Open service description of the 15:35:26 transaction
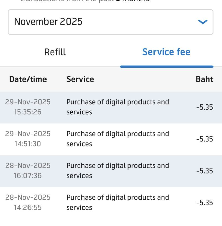222x226 pixels. (x=117, y=107)
